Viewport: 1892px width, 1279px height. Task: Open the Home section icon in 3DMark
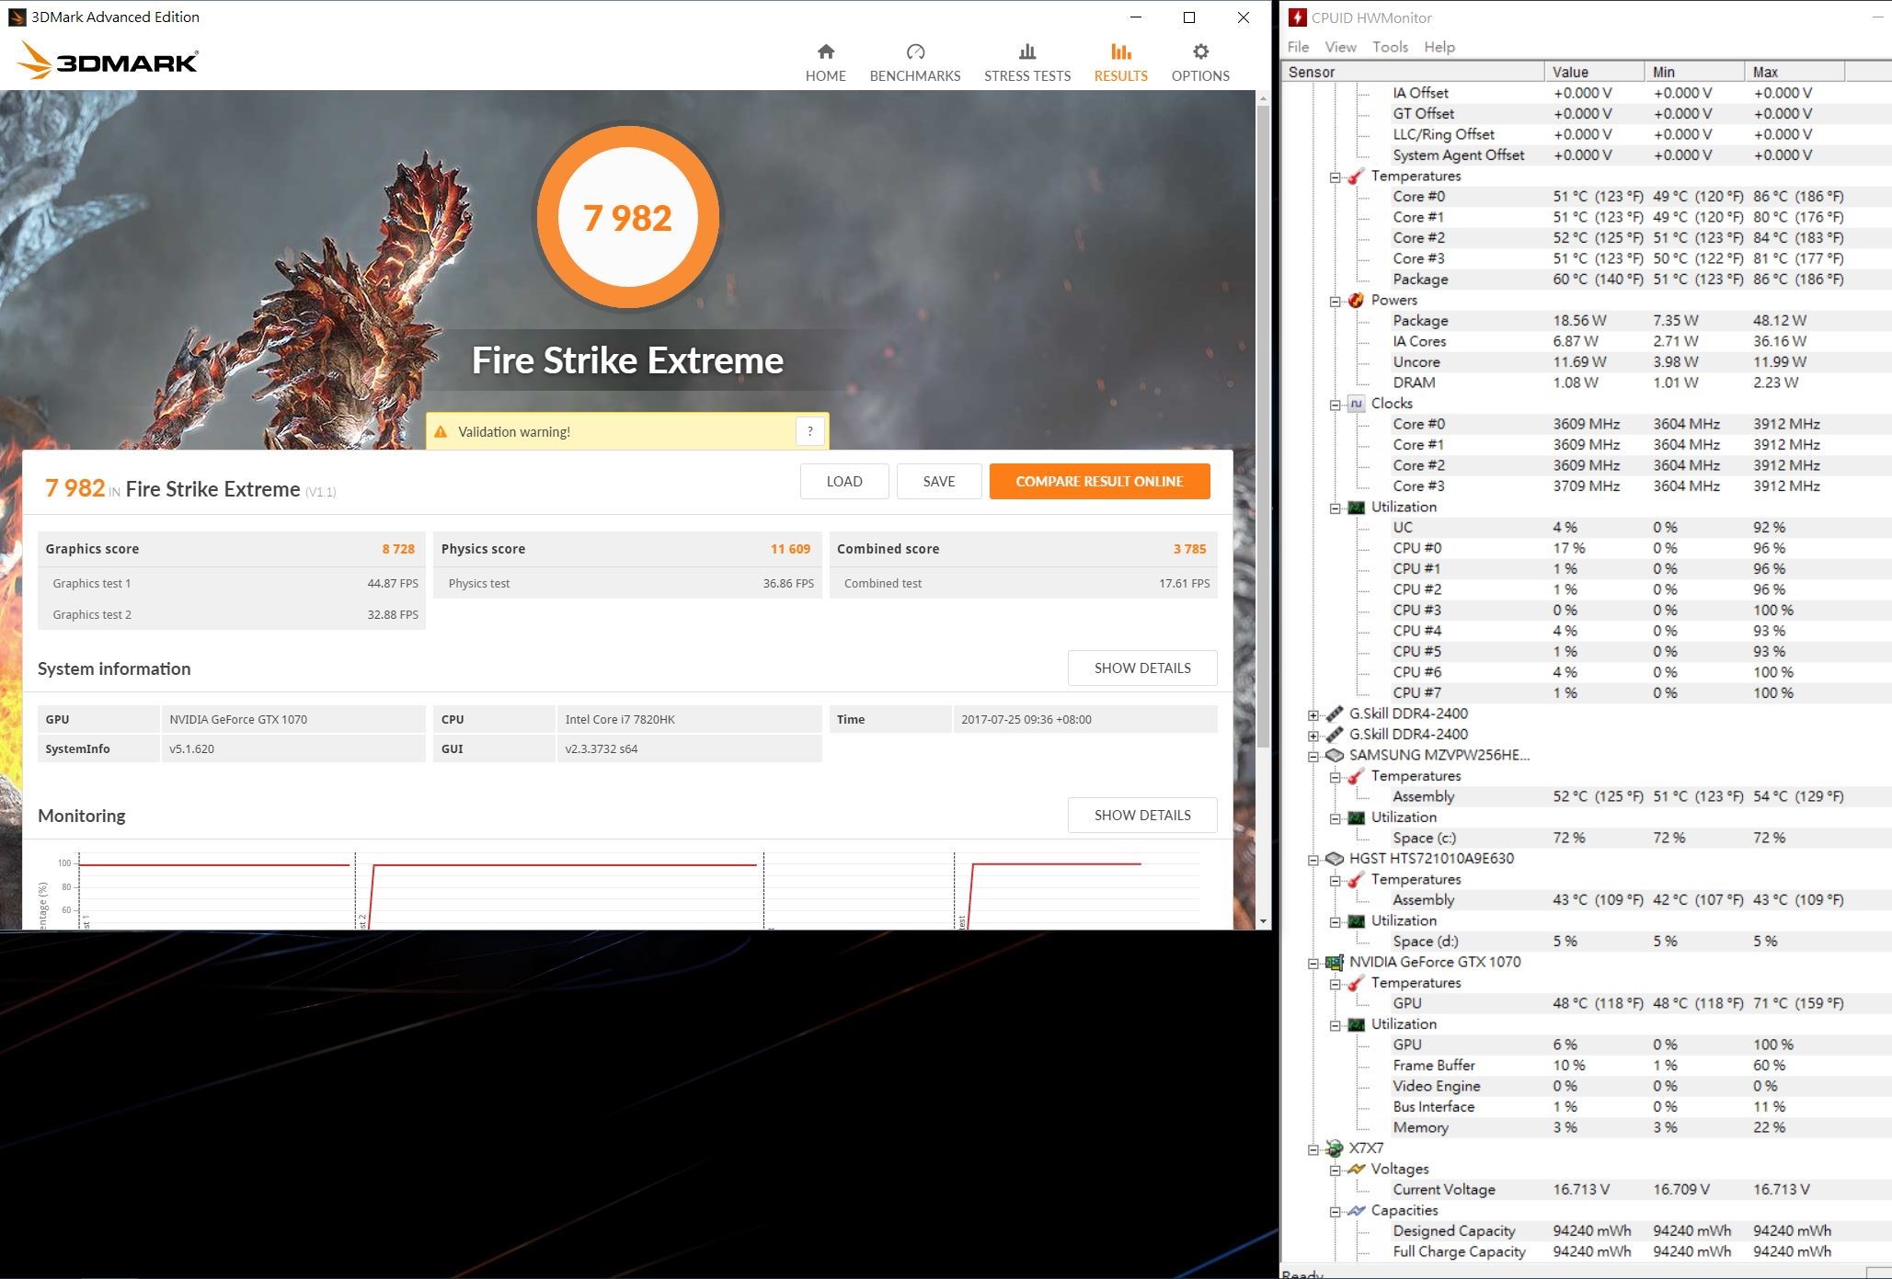[825, 51]
